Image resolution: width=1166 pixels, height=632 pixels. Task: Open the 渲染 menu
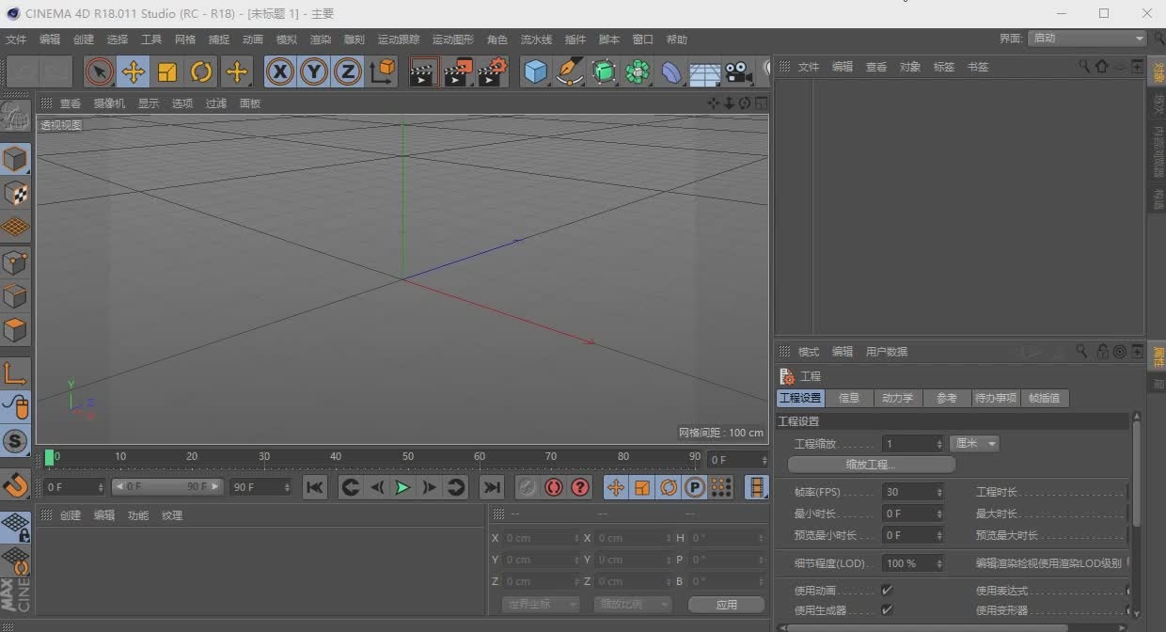(x=321, y=39)
